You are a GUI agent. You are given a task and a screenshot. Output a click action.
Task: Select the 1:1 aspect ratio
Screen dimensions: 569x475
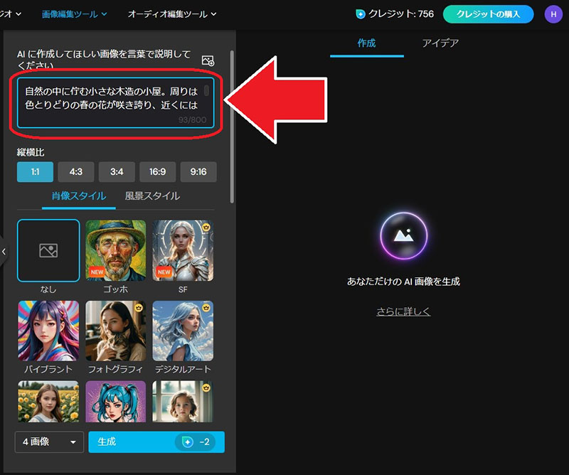35,172
